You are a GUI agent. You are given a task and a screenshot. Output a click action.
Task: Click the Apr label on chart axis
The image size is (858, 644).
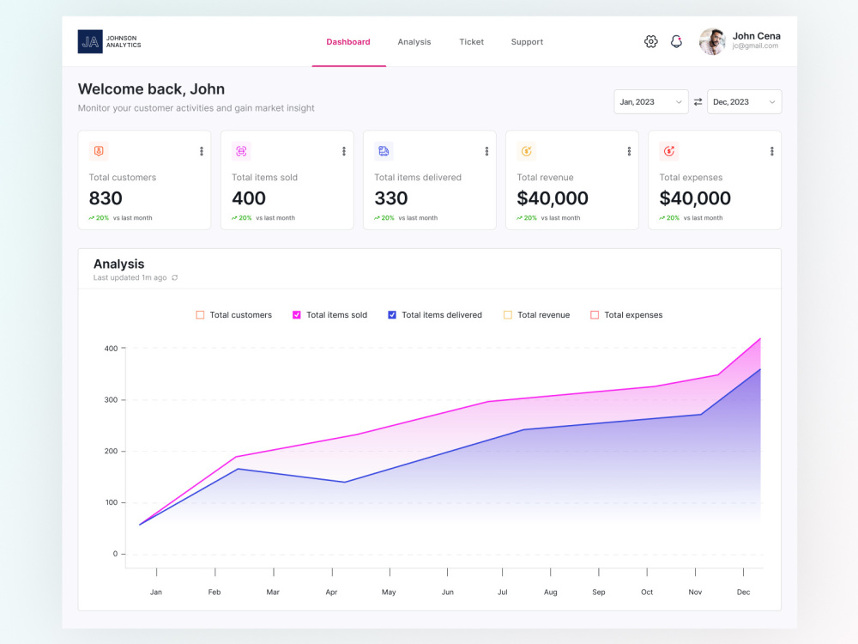(331, 592)
